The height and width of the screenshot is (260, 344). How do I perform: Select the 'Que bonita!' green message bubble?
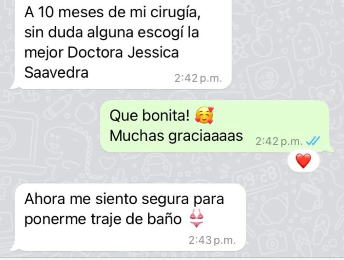(x=217, y=126)
